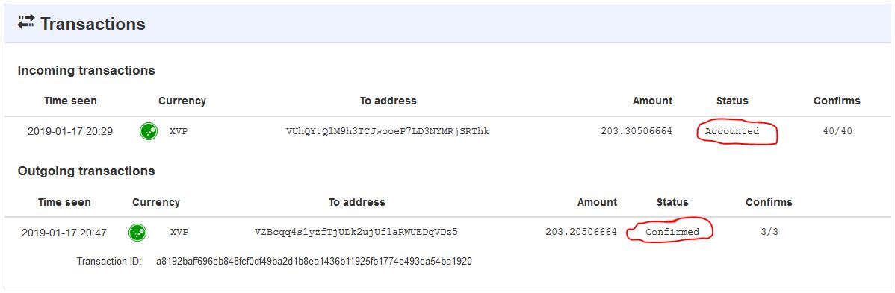The image size is (895, 293).
Task: Click the 203.20506664 outgoing amount
Action: click(x=581, y=232)
